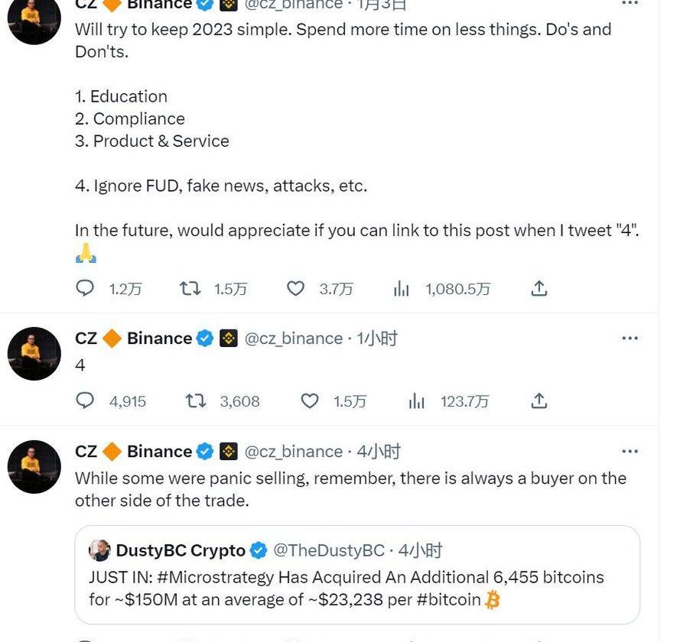Viewport: 677px width, 642px height.
Task: Like the tweet with 3.7万 likes
Action: coord(295,288)
